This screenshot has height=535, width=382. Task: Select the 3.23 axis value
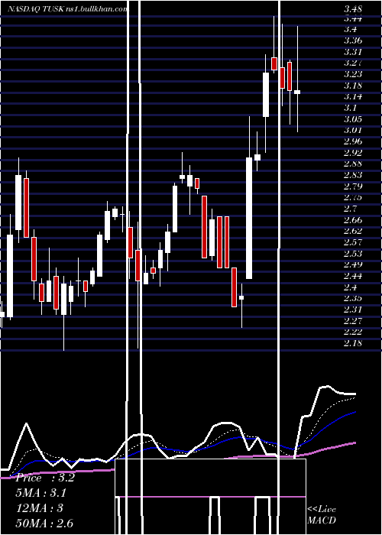tap(353, 74)
